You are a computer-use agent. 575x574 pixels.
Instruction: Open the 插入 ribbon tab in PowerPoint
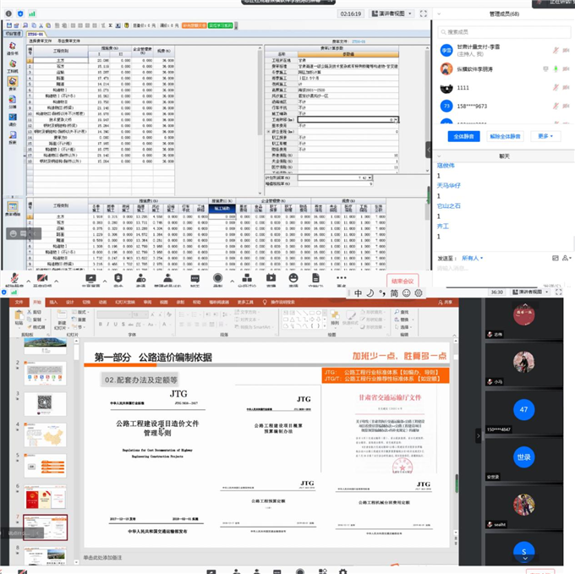pyautogui.click(x=52, y=301)
